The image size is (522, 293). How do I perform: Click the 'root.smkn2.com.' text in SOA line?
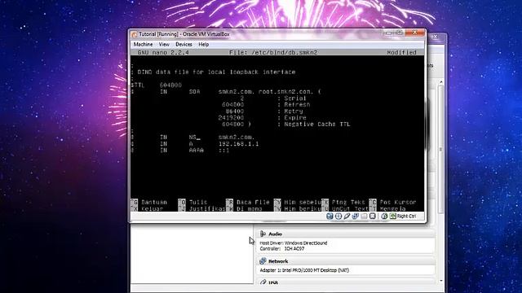pos(285,92)
